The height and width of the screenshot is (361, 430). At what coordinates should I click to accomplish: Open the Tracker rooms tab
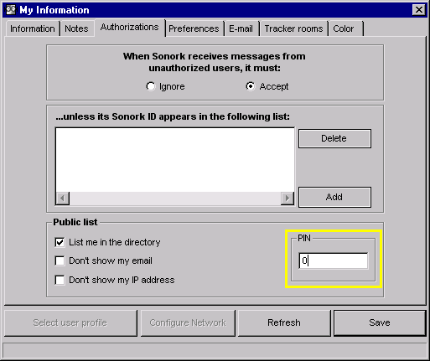pyautogui.click(x=293, y=28)
